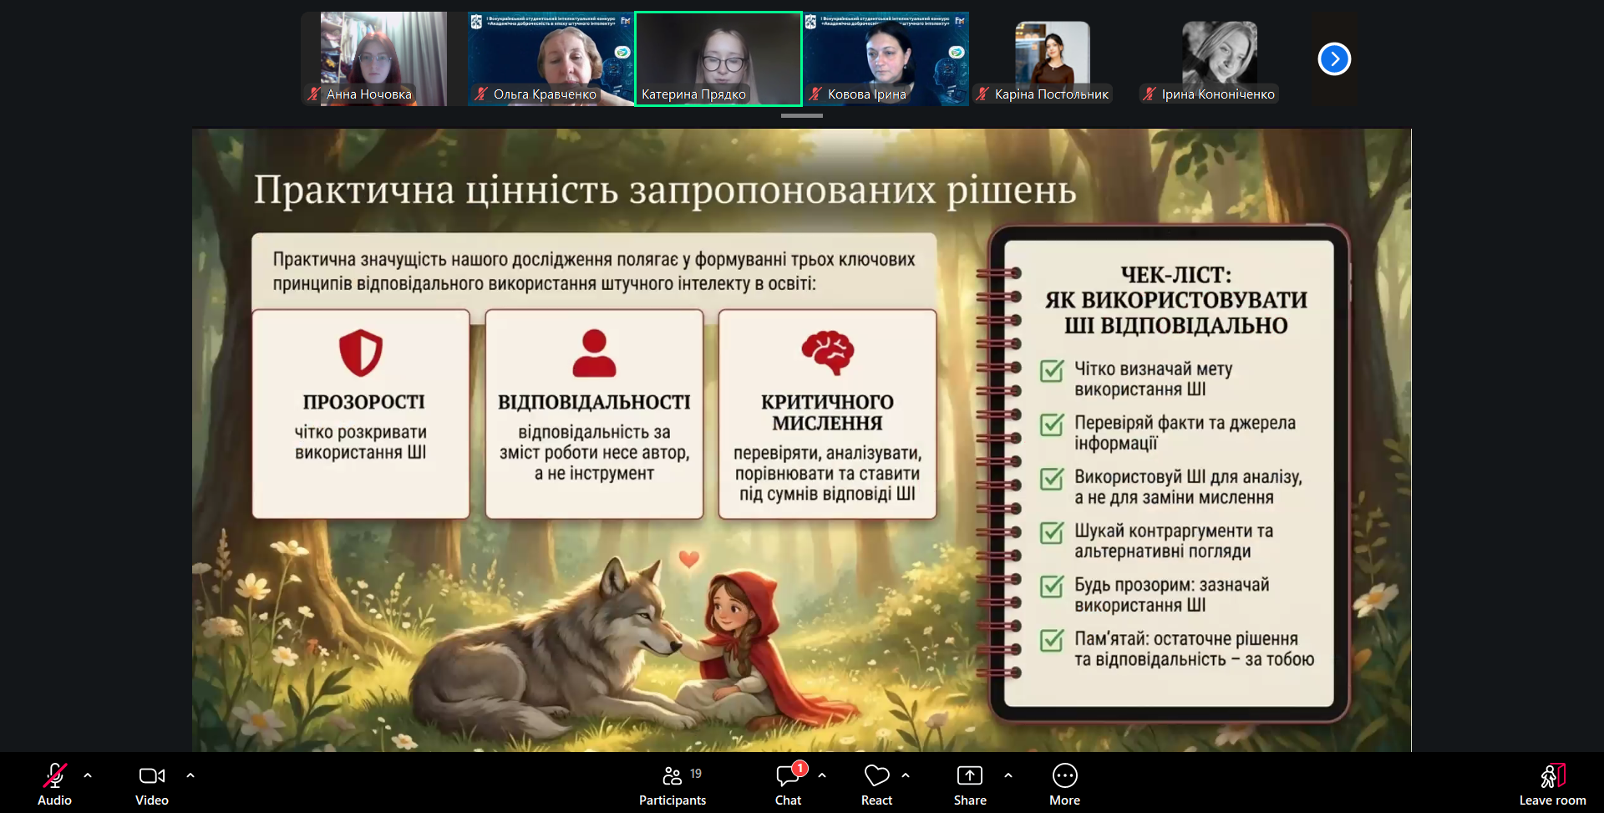Click checkbox beside 'Чітко визначай мету'
Image resolution: width=1604 pixels, height=813 pixels.
[x=1052, y=370]
